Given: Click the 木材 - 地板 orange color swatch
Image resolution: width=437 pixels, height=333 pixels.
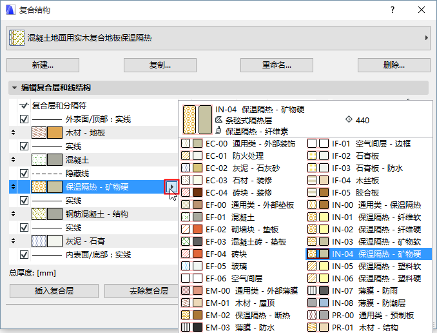Looking at the screenshot, I should click(x=55, y=132).
